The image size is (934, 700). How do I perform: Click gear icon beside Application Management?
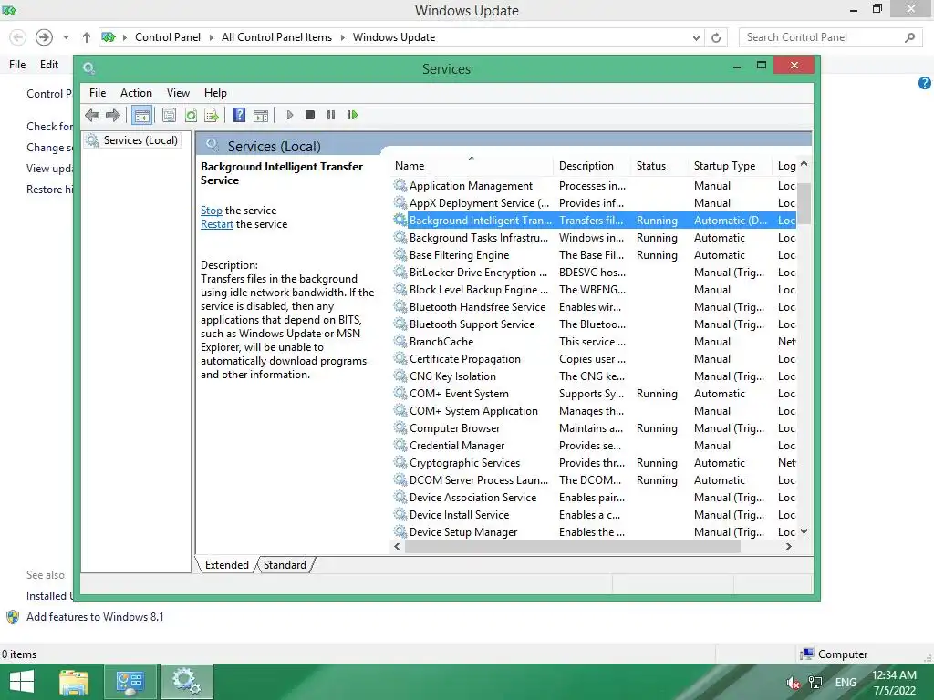400,185
